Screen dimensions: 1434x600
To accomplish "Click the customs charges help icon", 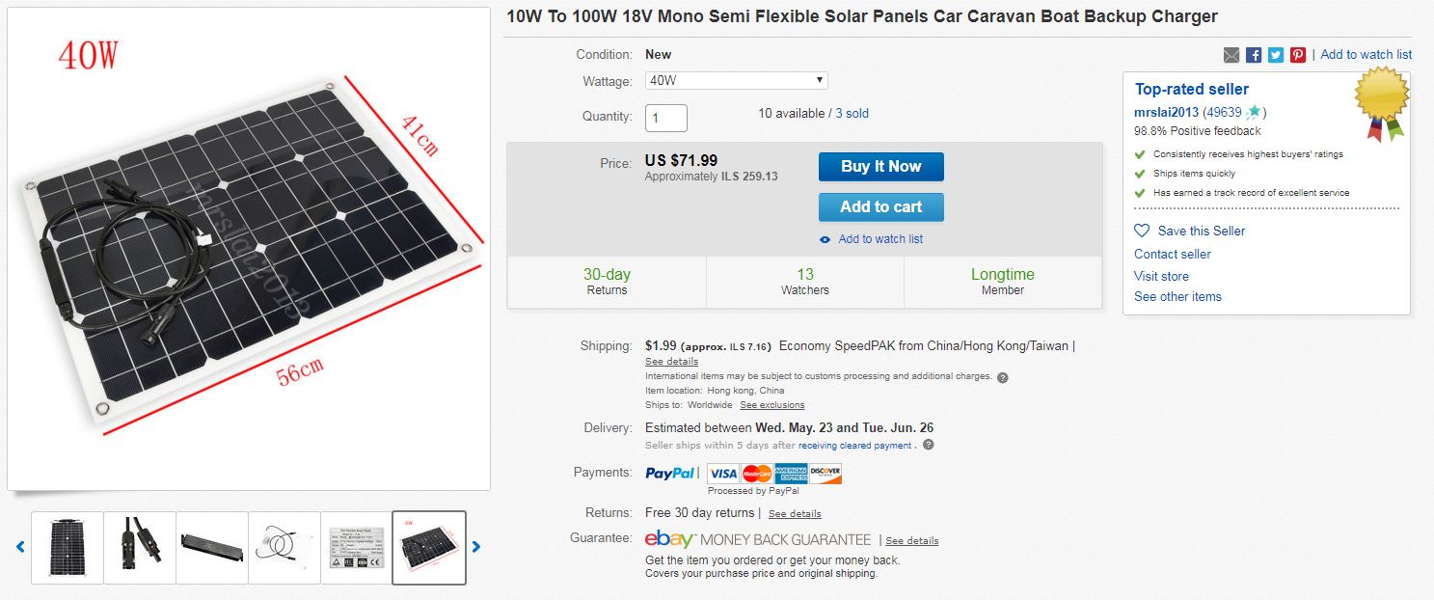I will [x=1003, y=377].
